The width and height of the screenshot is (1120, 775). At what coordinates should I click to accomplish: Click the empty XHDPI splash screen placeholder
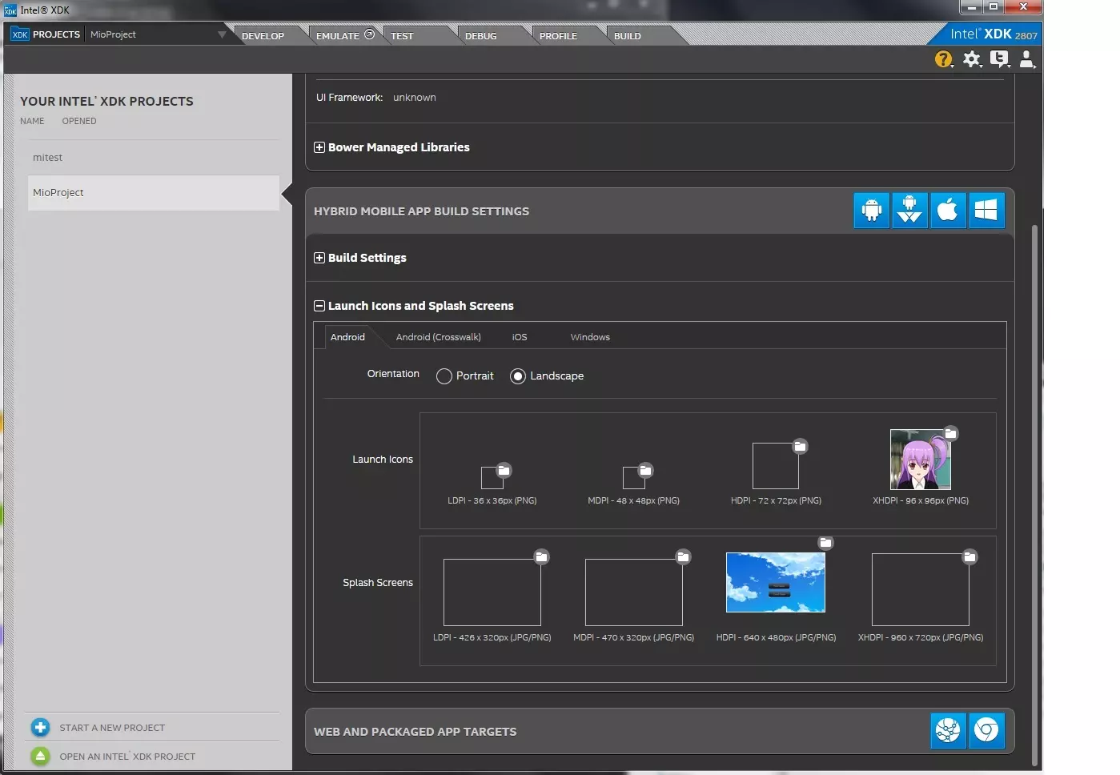click(x=921, y=589)
